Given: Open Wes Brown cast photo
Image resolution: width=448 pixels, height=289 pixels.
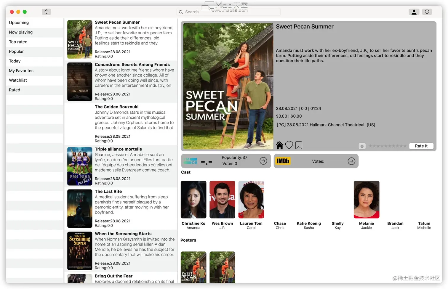Looking at the screenshot, I should point(222,200).
